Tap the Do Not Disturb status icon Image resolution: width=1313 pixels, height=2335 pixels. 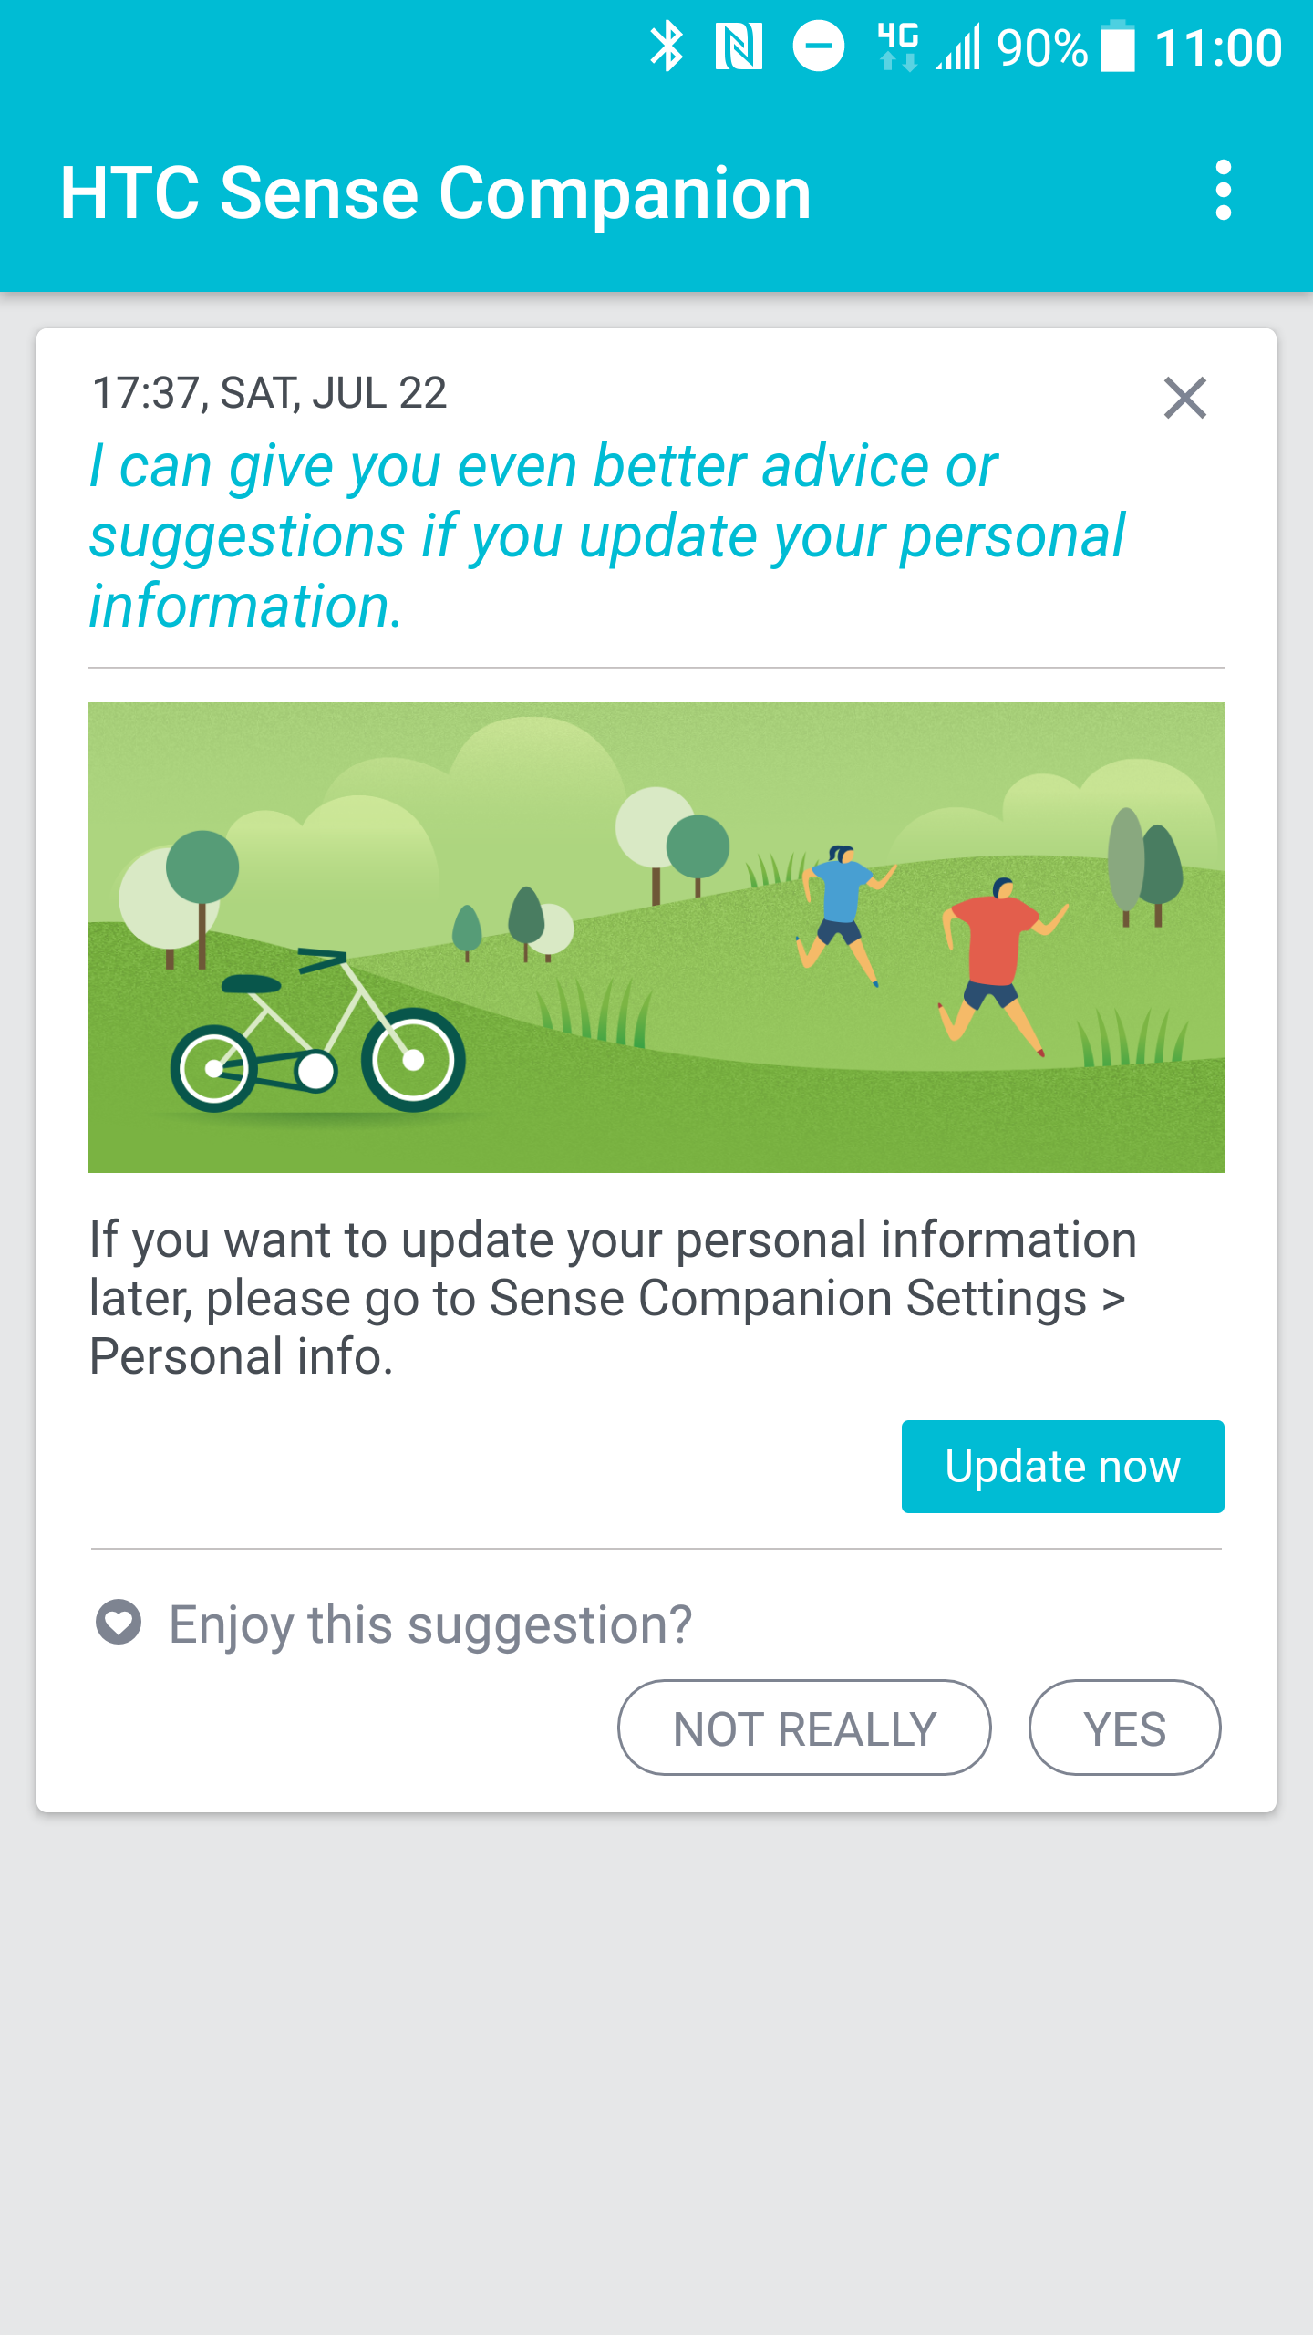point(818,47)
